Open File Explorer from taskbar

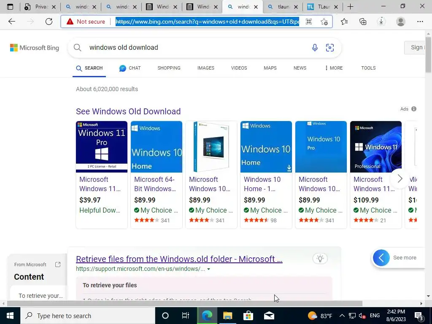[x=227, y=316]
